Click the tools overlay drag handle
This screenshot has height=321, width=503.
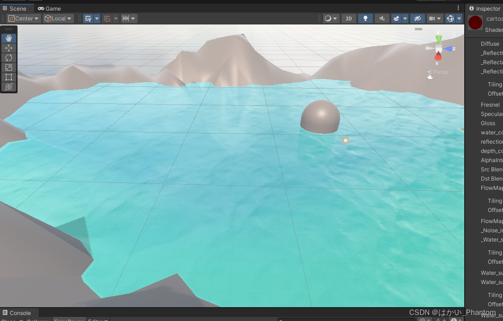click(9, 29)
